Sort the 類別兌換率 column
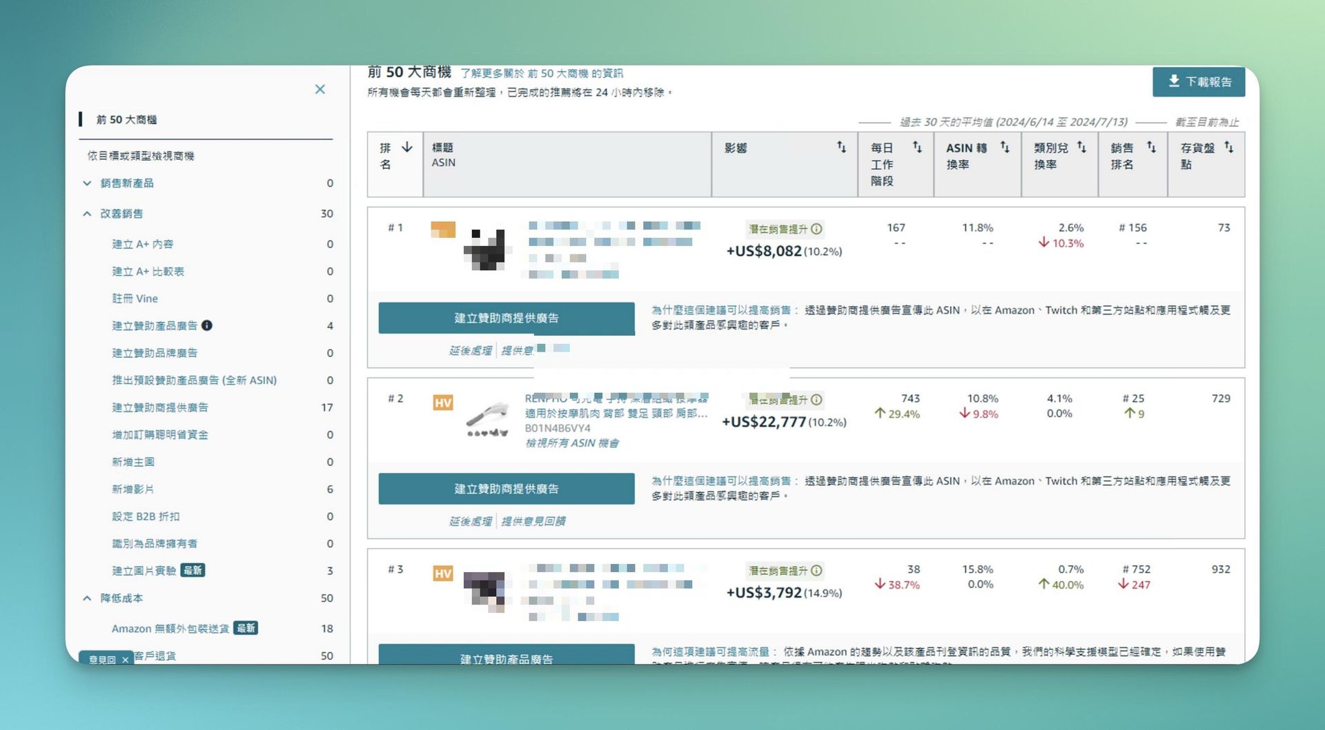Screen dimensions: 1325x730 pyautogui.click(x=1081, y=147)
